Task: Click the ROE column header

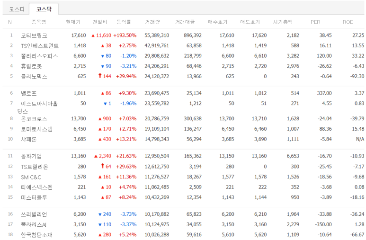Action: (x=348, y=22)
